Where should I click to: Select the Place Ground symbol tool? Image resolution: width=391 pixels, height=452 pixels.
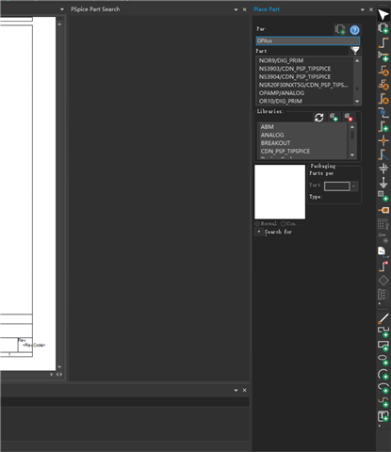pyautogui.click(x=383, y=183)
